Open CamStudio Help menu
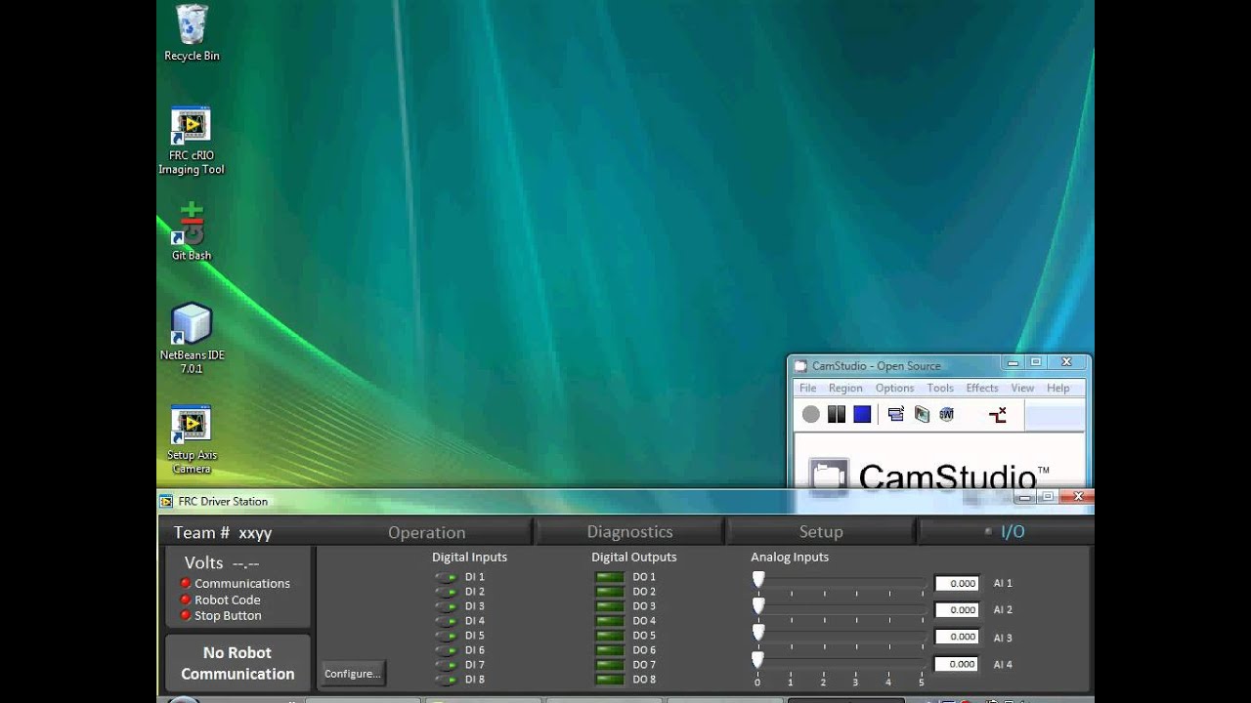 click(1058, 388)
